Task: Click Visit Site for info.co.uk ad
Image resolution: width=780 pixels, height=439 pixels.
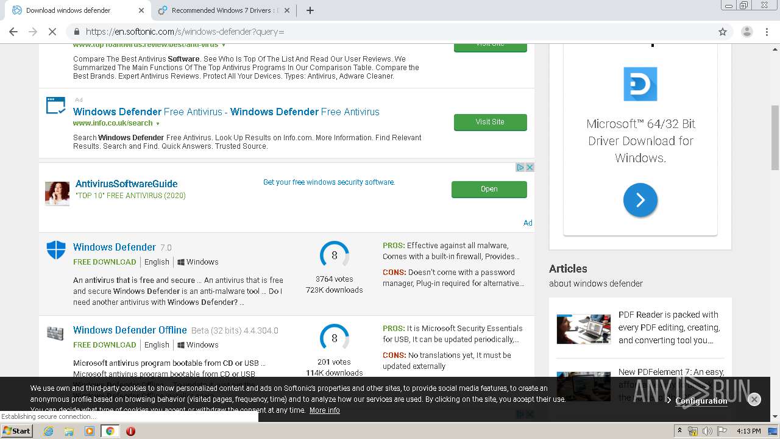Action: tap(490, 122)
